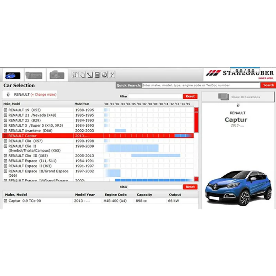Click the blue Renault Captur photo
The width and height of the screenshot is (276, 276).
238,188
